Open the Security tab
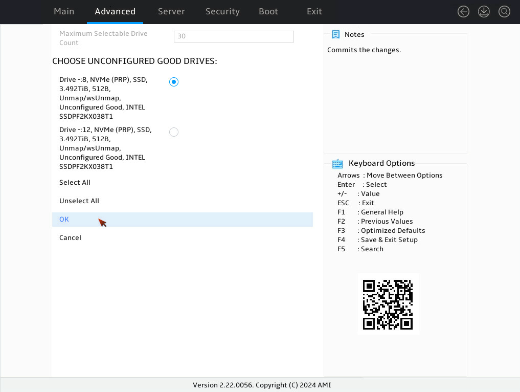Image resolution: width=520 pixels, height=392 pixels. coord(222,11)
